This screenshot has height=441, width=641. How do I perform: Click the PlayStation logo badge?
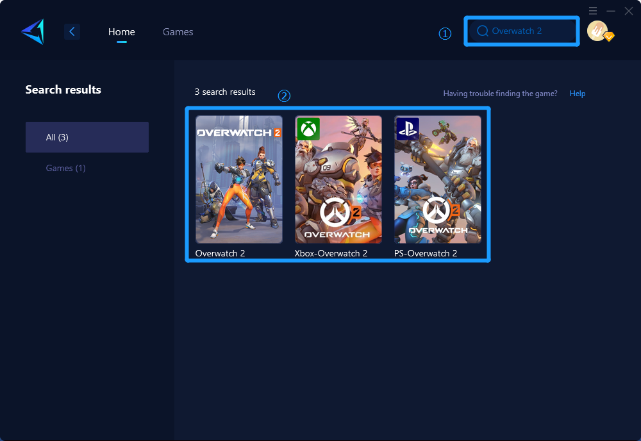pos(408,129)
